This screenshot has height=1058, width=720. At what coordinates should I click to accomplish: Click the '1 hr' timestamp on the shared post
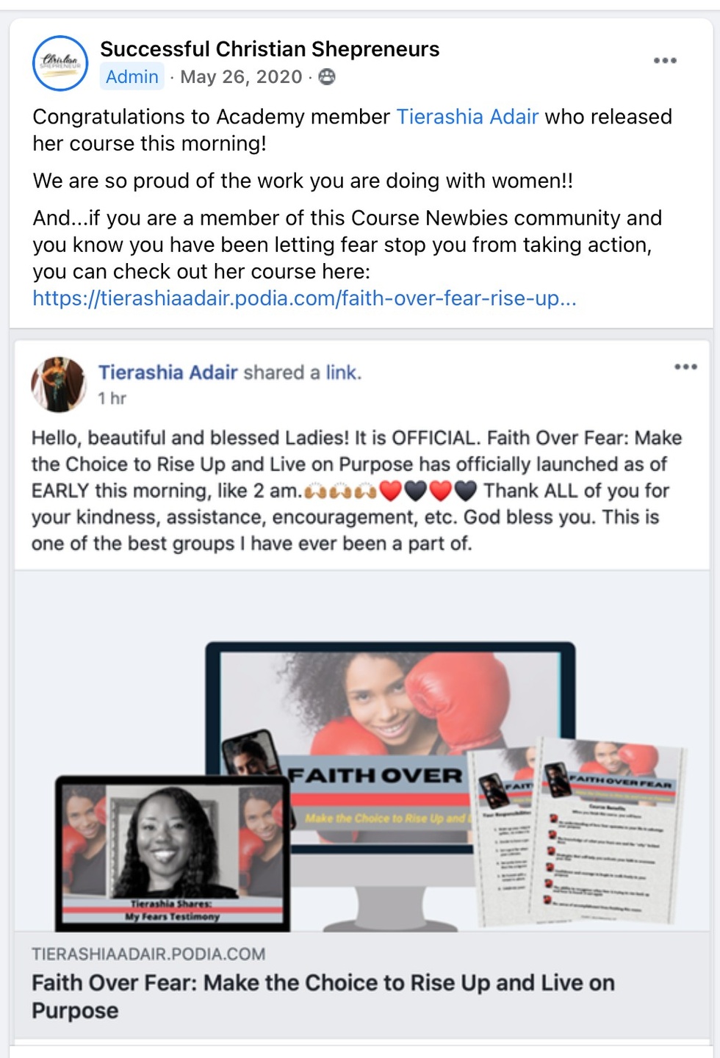coord(112,398)
